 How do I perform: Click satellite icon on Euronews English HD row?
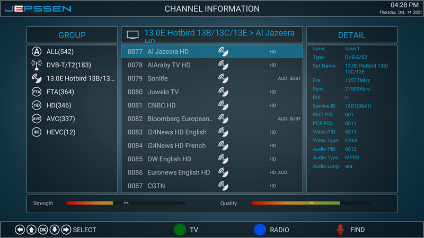223,172
